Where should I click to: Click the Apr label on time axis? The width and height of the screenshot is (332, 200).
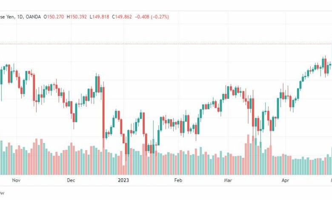pyautogui.click(x=285, y=180)
